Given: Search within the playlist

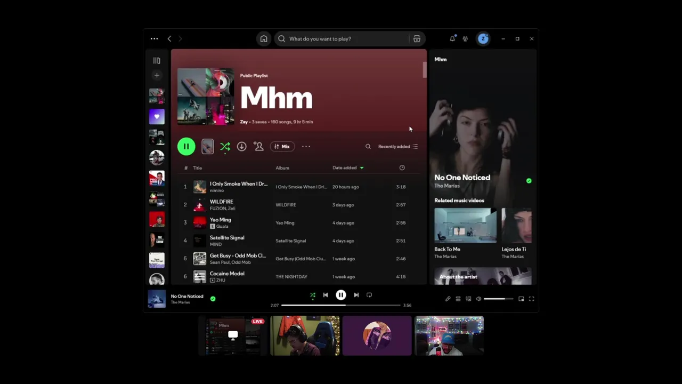Looking at the screenshot, I should (x=368, y=146).
